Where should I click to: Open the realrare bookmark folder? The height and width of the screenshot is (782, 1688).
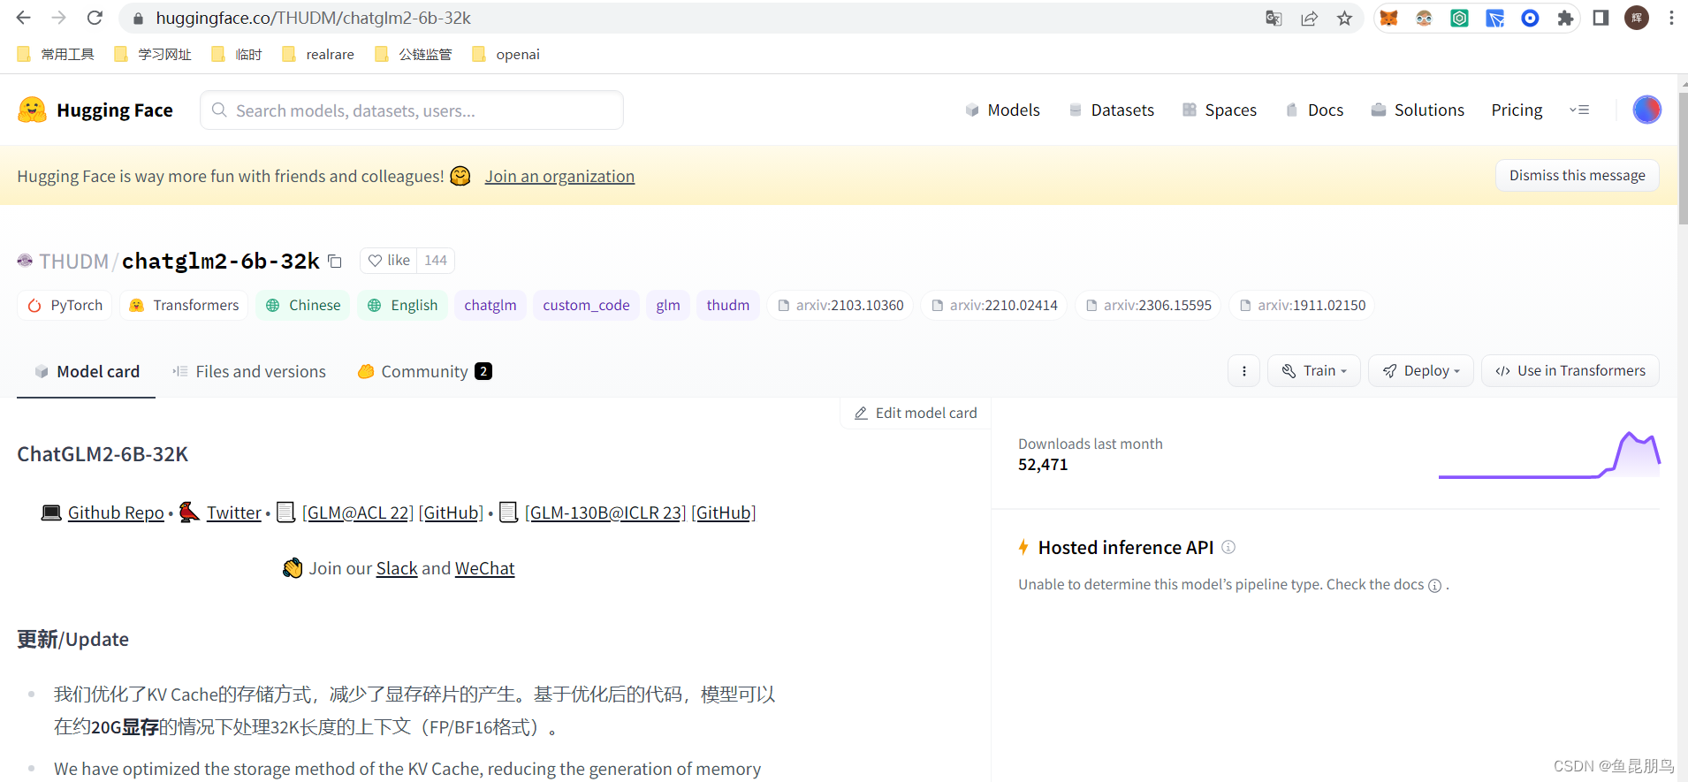point(318,54)
